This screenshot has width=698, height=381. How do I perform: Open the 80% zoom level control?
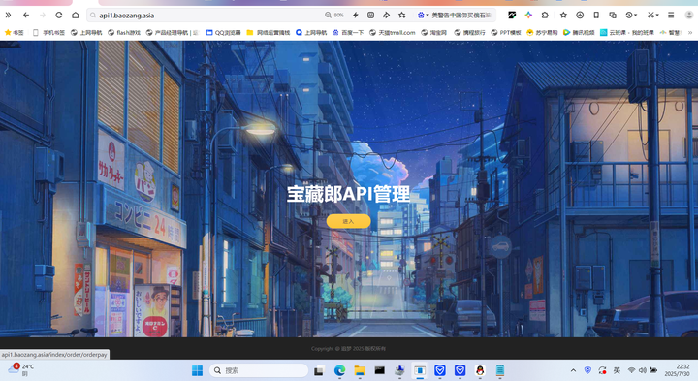pyautogui.click(x=334, y=16)
